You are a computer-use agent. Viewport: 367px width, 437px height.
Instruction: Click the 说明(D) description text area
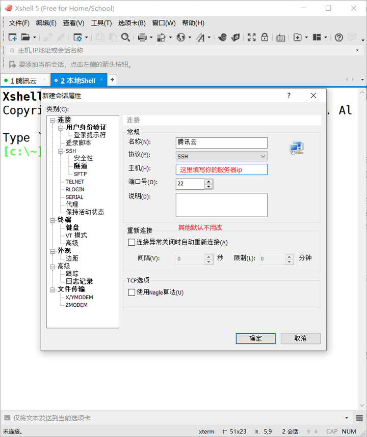click(x=222, y=205)
